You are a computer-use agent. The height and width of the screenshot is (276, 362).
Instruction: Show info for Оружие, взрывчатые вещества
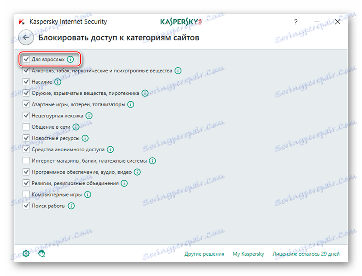point(145,93)
